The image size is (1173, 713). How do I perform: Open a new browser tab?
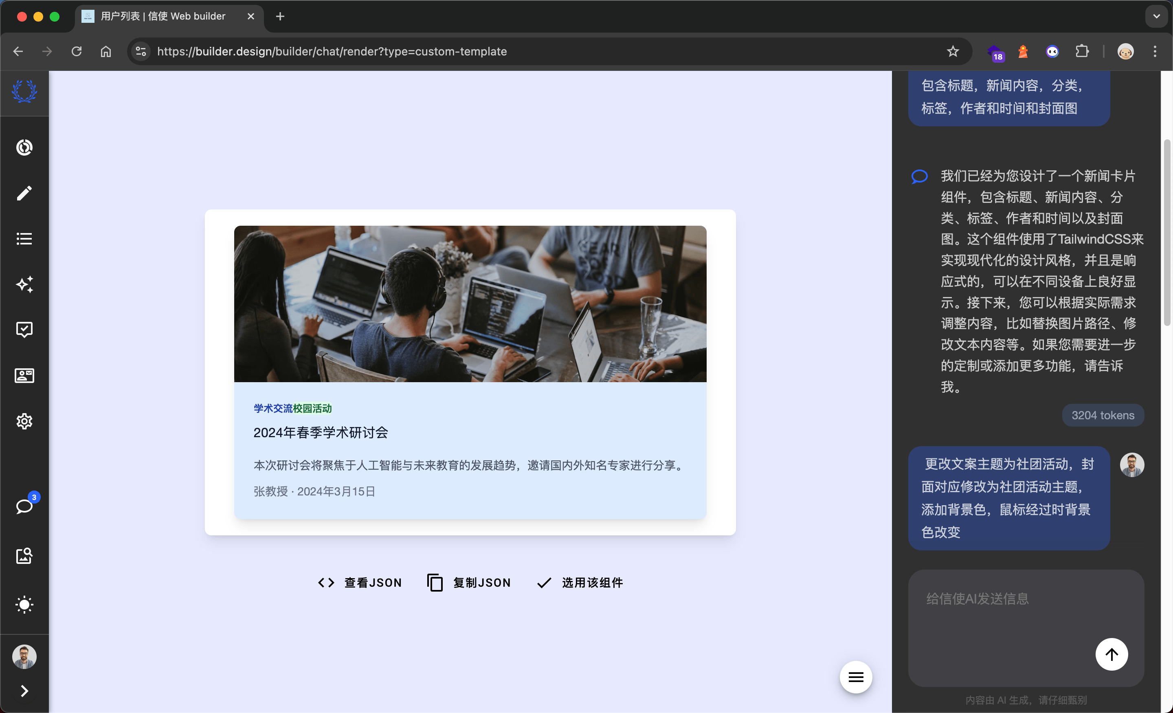pos(280,17)
